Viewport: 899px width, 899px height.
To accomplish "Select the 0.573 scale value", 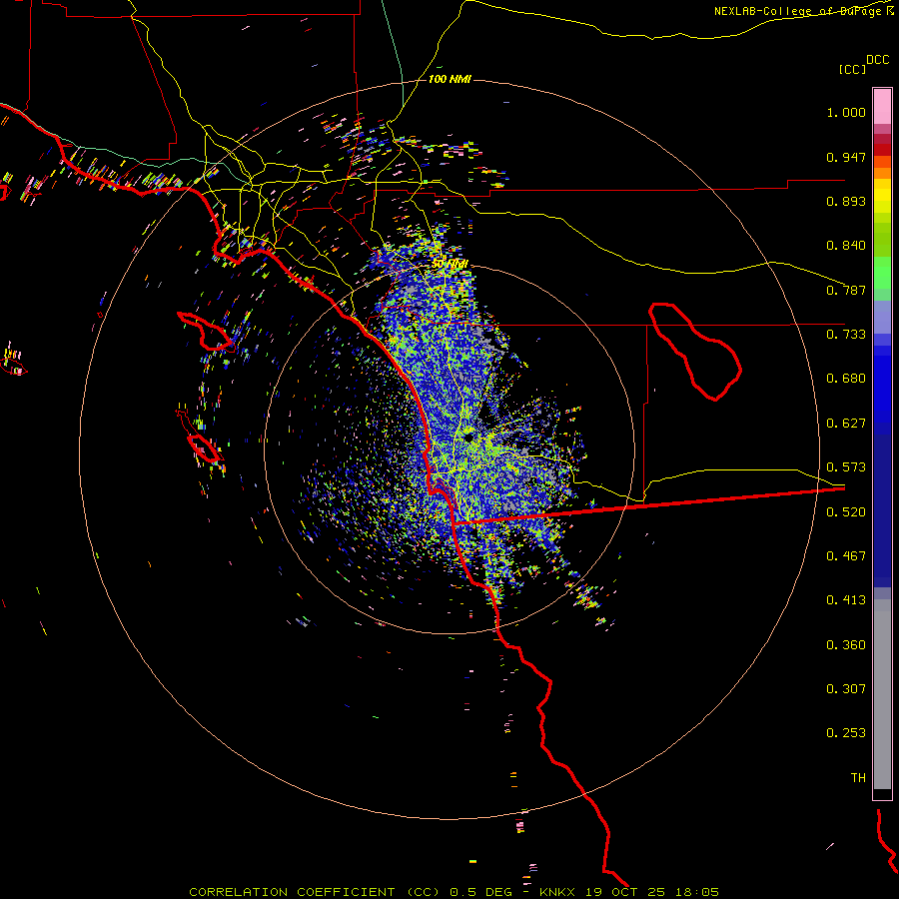I will point(846,467).
